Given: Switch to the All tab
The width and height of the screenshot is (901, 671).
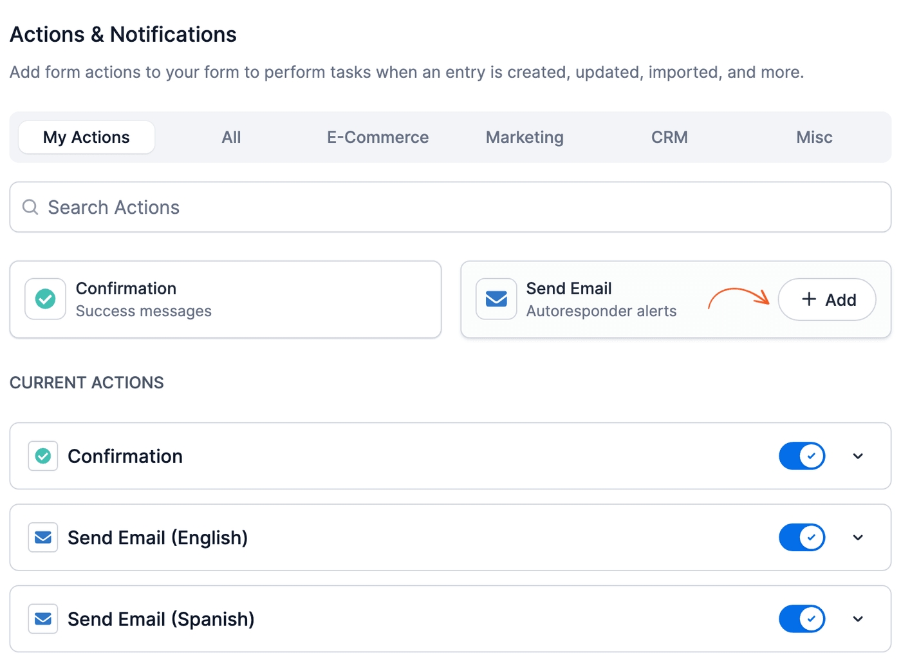Looking at the screenshot, I should [231, 137].
